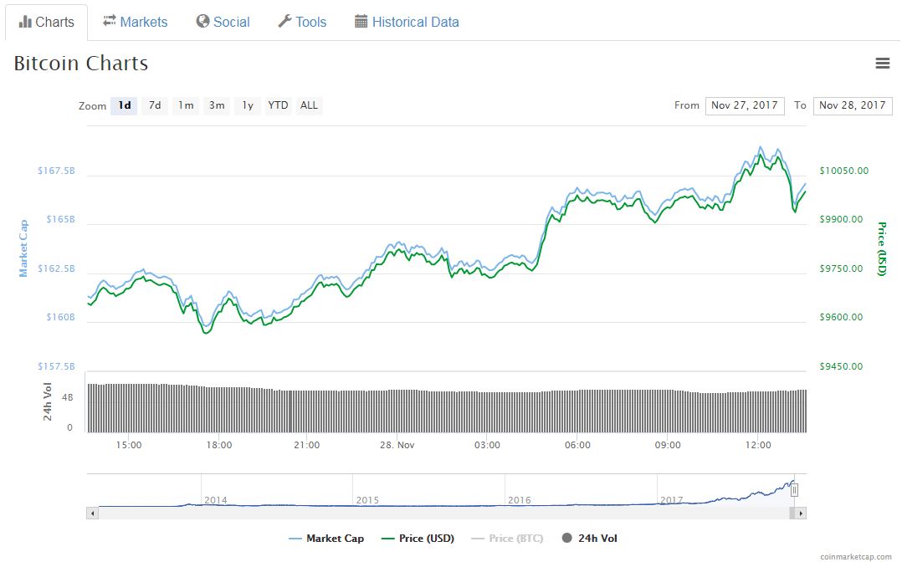Screen dimensions: 902x562
Task: Toggle Price (USD) series in legend
Action: click(x=418, y=539)
